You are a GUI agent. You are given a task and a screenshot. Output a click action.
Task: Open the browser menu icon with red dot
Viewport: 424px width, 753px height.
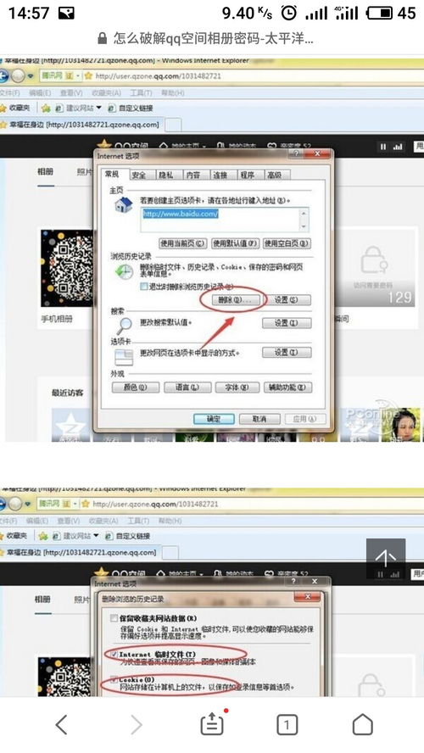coord(212,722)
